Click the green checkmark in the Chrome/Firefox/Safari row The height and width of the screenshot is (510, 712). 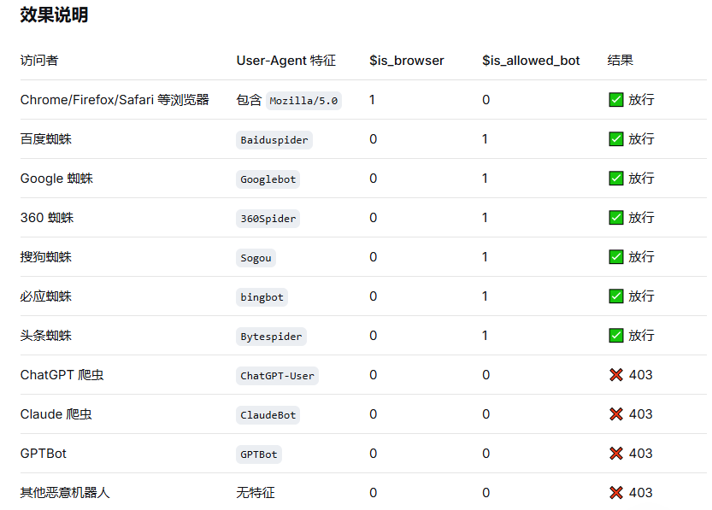(x=615, y=99)
